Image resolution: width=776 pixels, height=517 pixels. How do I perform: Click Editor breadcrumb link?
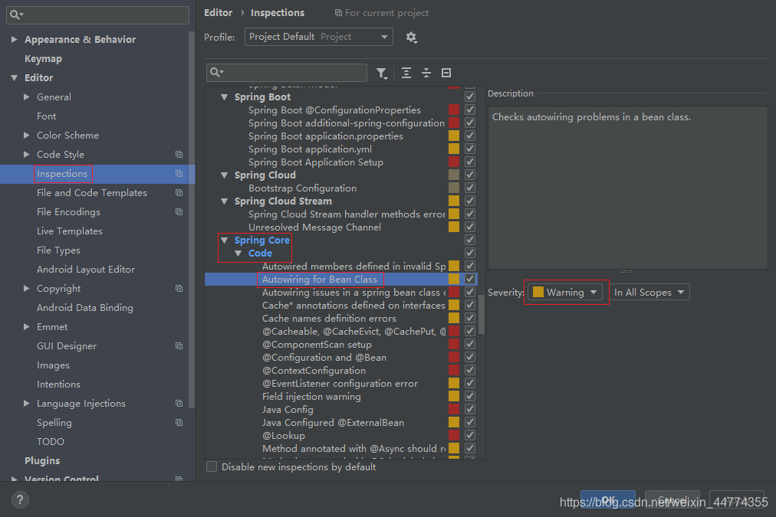pyautogui.click(x=219, y=13)
